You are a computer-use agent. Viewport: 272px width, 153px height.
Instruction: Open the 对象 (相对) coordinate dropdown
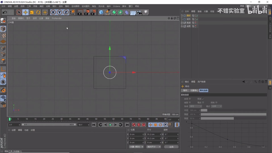136,147
